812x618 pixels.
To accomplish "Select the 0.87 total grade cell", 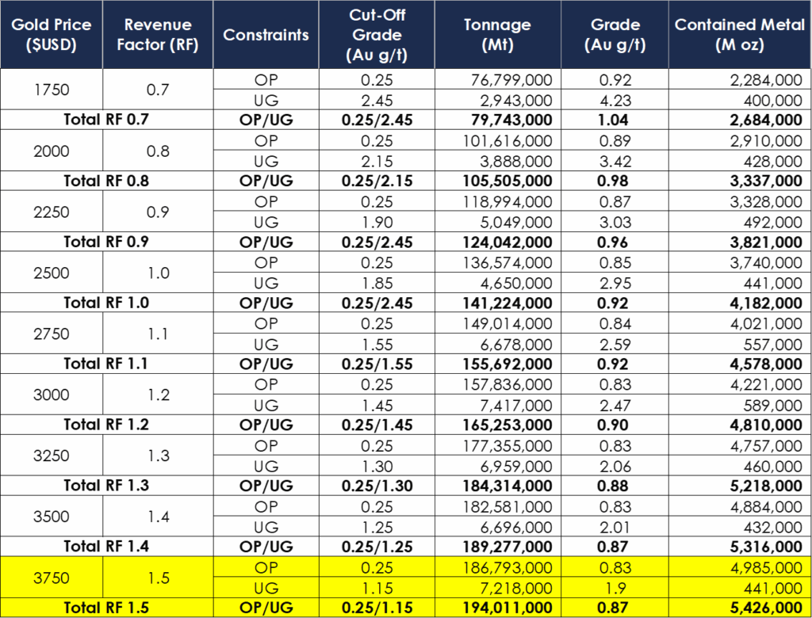I will pos(615,608).
